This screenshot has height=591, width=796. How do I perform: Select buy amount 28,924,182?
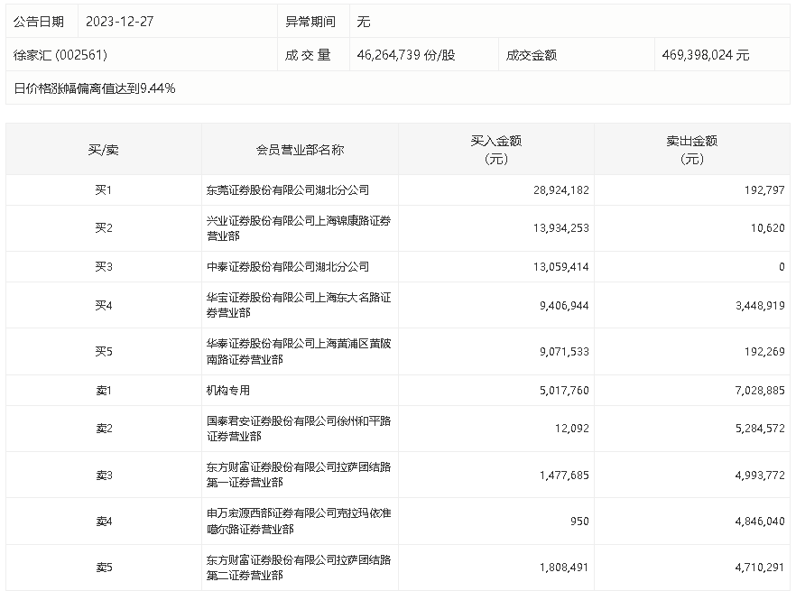click(561, 189)
